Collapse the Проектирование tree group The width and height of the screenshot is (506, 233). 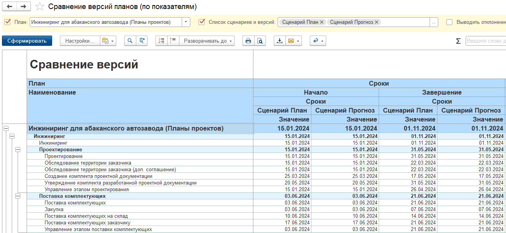[18, 150]
